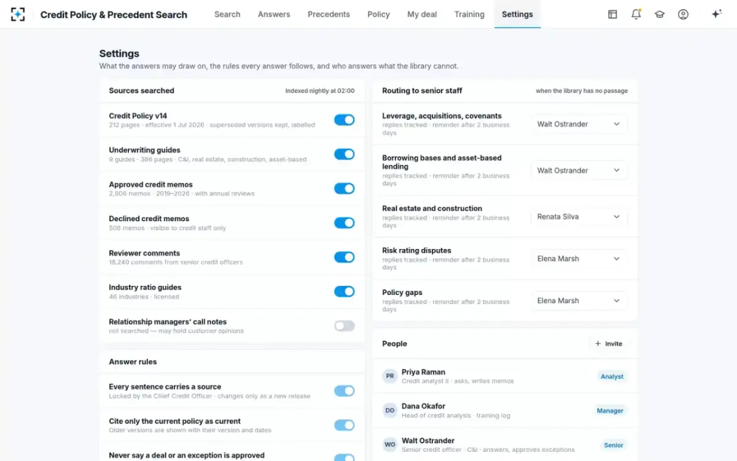Open Policy gaps assignee dropdown

tap(579, 301)
